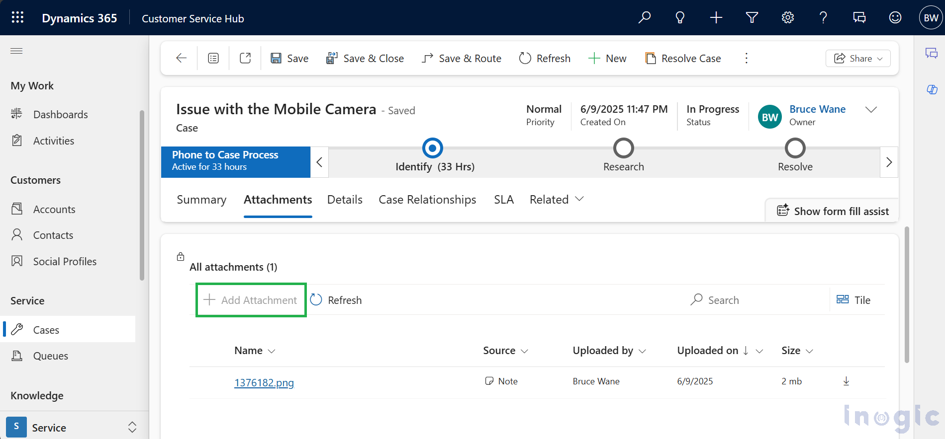Switch attachments view to Tile
This screenshot has height=439, width=945.
(853, 300)
